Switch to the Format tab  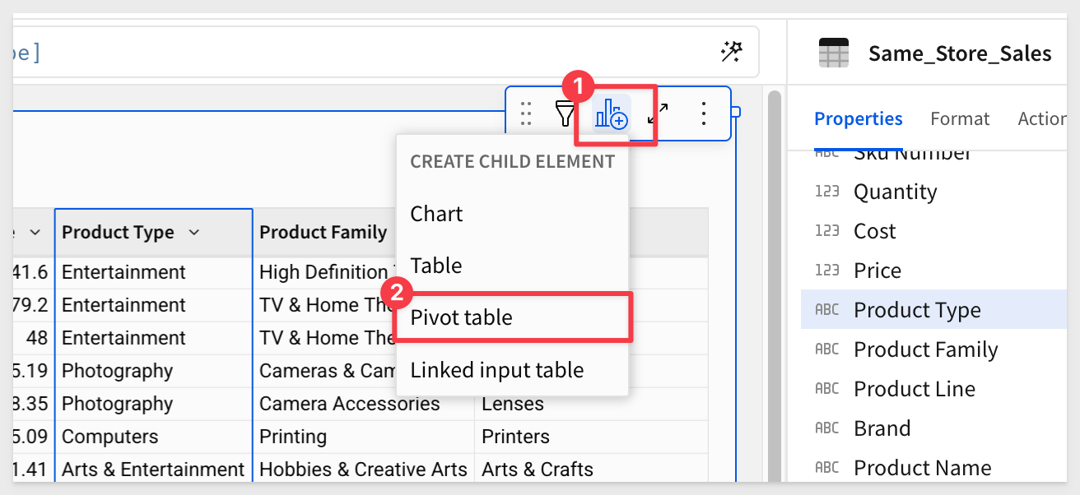click(960, 119)
